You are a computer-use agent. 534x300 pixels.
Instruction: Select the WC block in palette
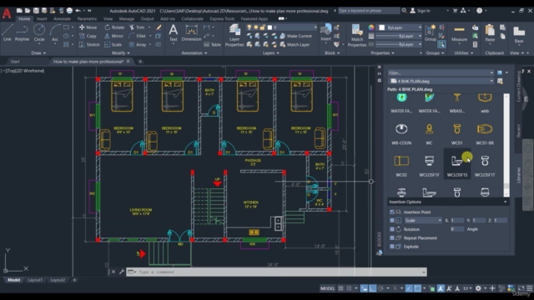429,132
